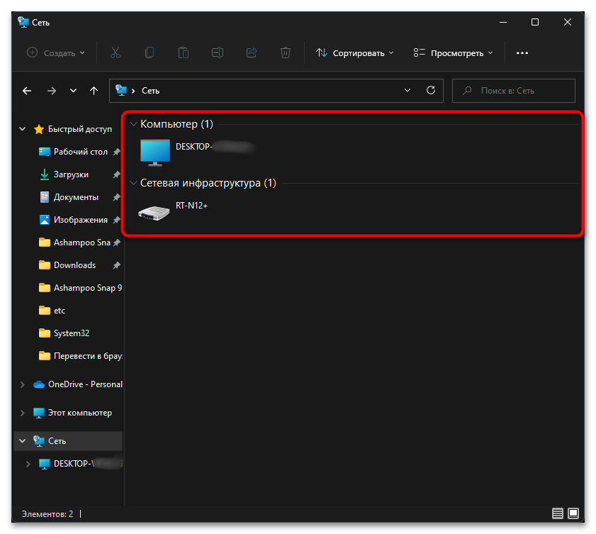Click Сетевая инфраструктура (1) group header
The width and height of the screenshot is (596, 534).
(x=208, y=183)
